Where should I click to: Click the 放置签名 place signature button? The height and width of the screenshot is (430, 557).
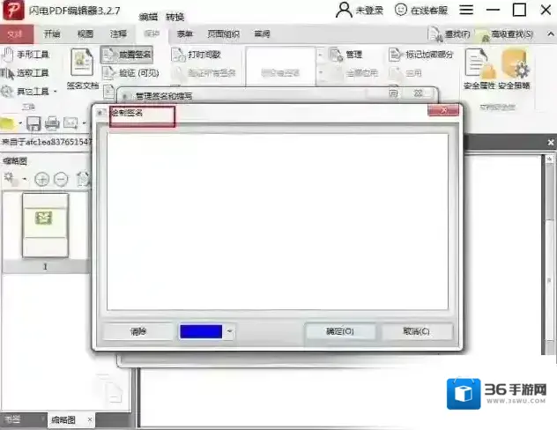tap(127, 55)
